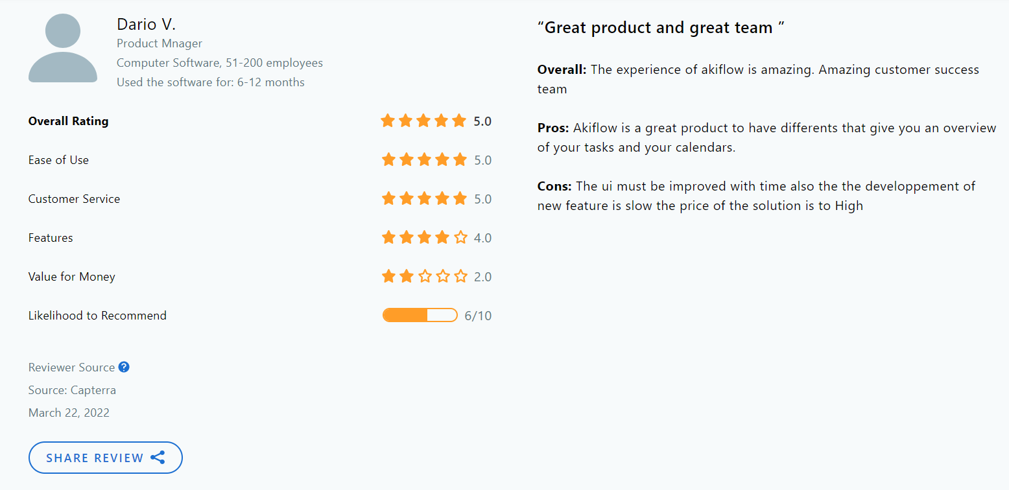1009x490 pixels.
Task: Select the last star in Ease of Use row
Action: [x=460, y=159]
